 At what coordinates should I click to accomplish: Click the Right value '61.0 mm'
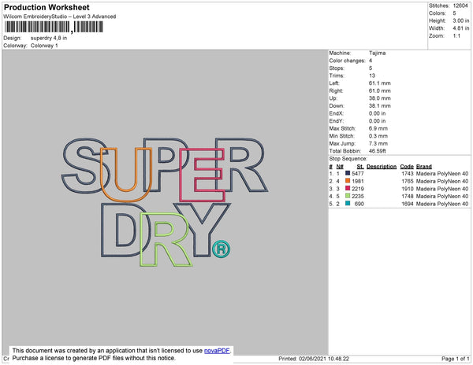tap(379, 91)
